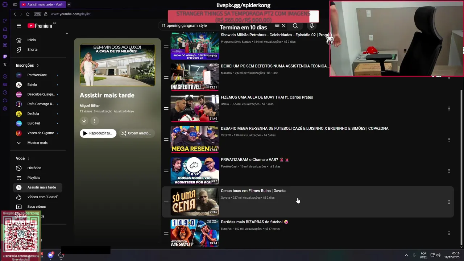Open options for PRIVATIZARAM o Chama video

pos(449,171)
